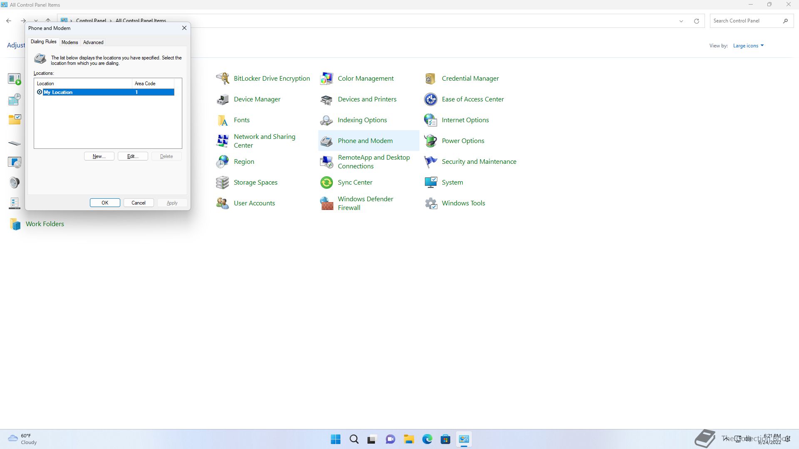Screen dimensions: 799x449
Task: Open Storage Spaces icon
Action: [x=223, y=182]
